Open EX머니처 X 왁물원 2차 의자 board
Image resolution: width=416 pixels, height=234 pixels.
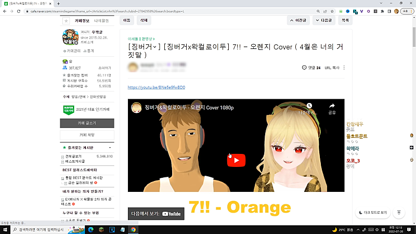(x=86, y=201)
